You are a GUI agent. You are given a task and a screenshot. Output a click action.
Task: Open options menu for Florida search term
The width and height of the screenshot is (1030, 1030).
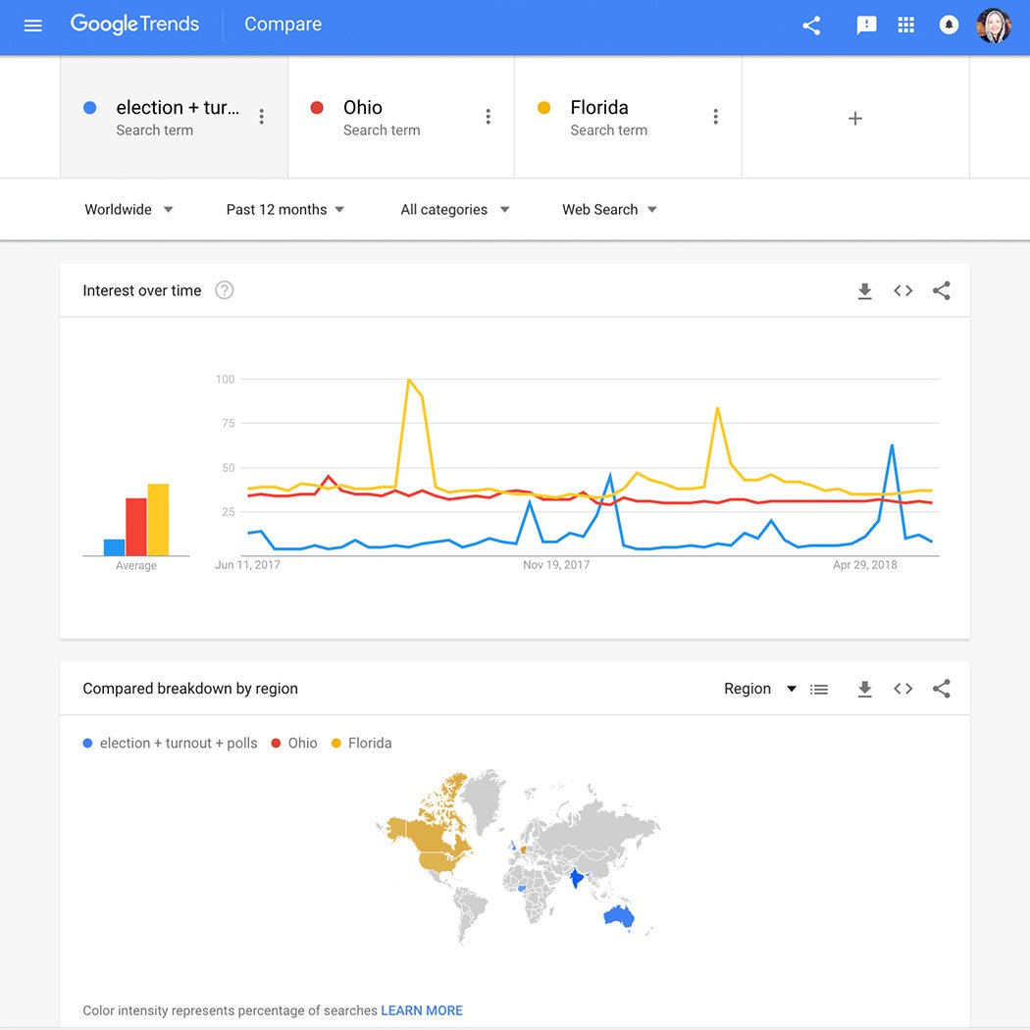(715, 117)
